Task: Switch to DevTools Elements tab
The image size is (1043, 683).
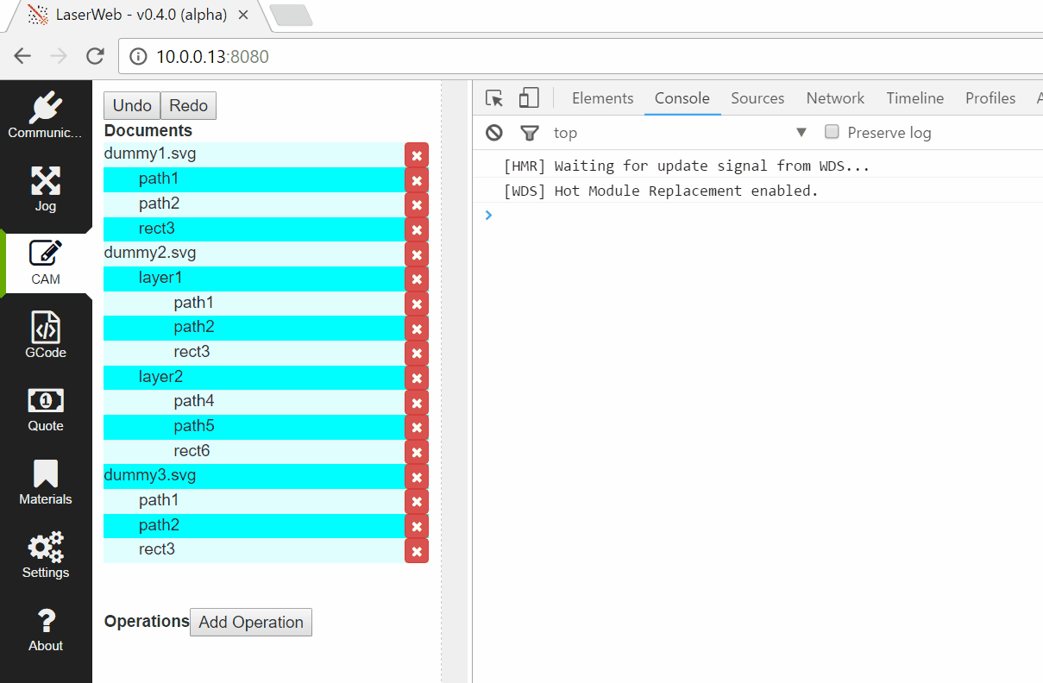Action: coord(603,98)
